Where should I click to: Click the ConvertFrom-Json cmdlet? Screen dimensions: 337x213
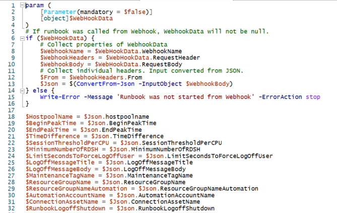pyautogui.click(x=105, y=84)
